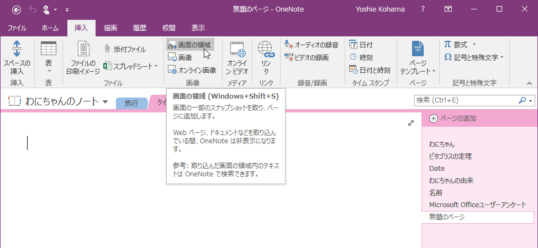Click 添付ファイル paperclip button
538x248 pixels.
click(x=124, y=50)
